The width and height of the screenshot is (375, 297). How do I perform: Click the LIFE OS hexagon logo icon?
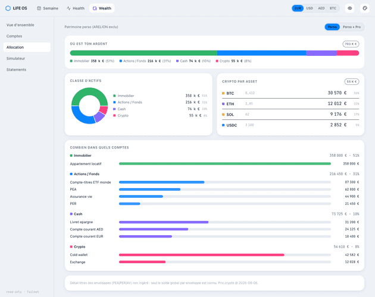pos(8,8)
